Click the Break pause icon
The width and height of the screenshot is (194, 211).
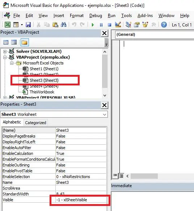(x=101, y=25)
